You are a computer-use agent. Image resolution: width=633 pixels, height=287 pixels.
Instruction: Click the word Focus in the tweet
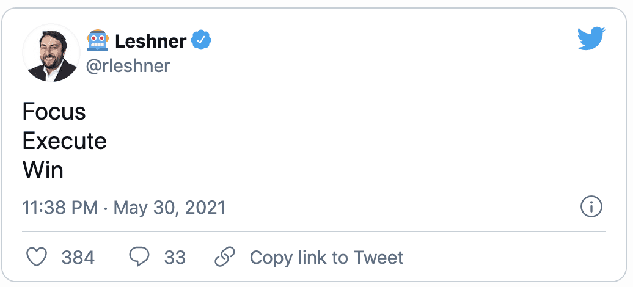pyautogui.click(x=54, y=111)
